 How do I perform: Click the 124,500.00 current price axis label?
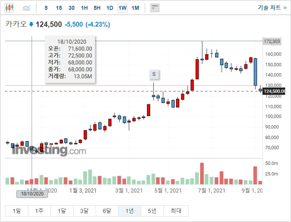coord(274,91)
